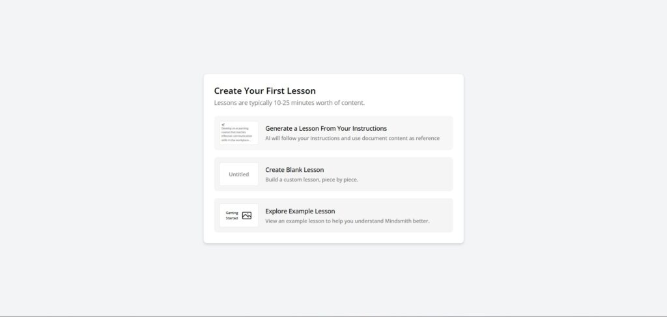Click the image icon in Getting Started thumbnail

[x=246, y=215]
